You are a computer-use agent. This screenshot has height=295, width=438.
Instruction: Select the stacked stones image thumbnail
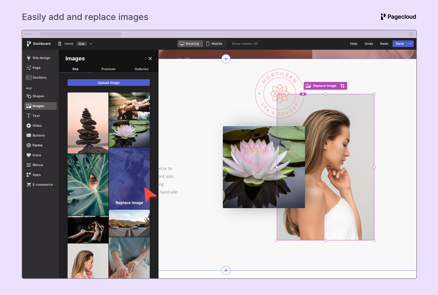coord(88,123)
